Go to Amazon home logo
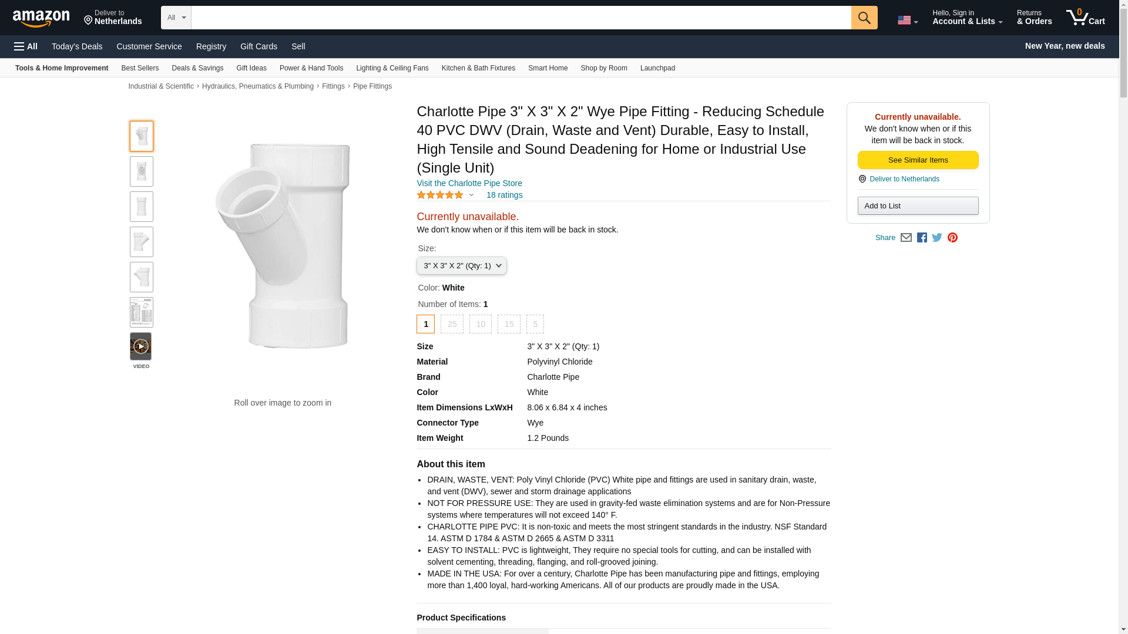 (41, 18)
